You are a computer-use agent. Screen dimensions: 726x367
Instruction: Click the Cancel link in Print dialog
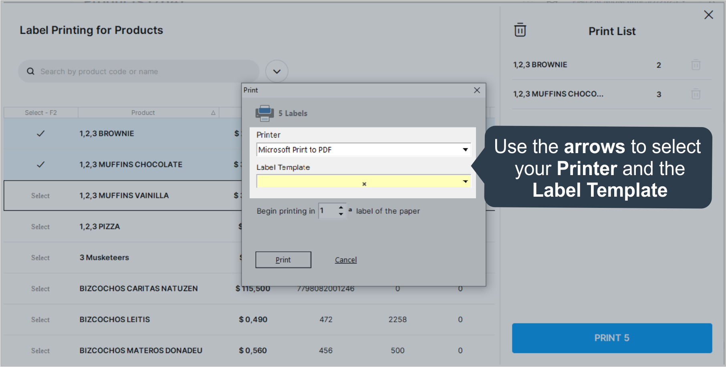(x=346, y=260)
